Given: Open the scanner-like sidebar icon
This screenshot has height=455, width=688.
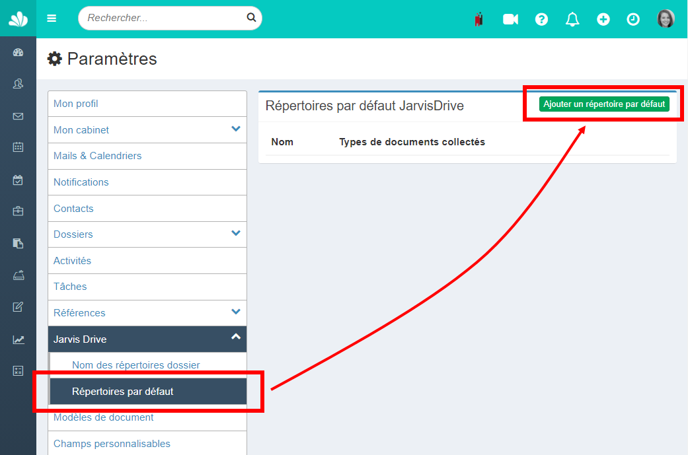Looking at the screenshot, I should click(18, 275).
